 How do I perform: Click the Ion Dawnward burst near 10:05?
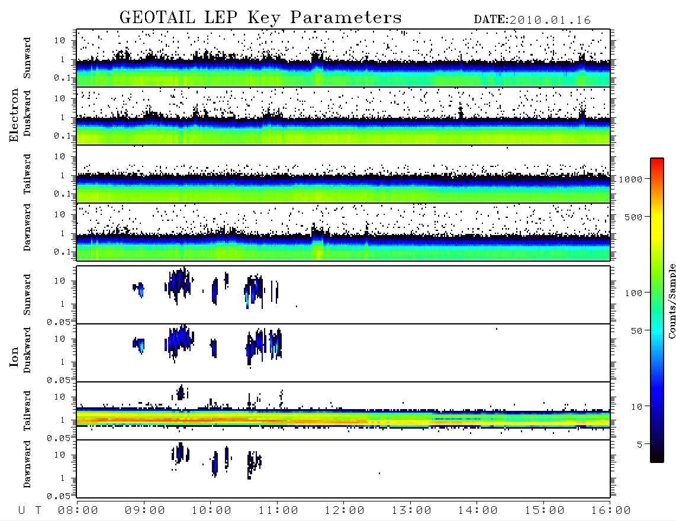tap(215, 464)
